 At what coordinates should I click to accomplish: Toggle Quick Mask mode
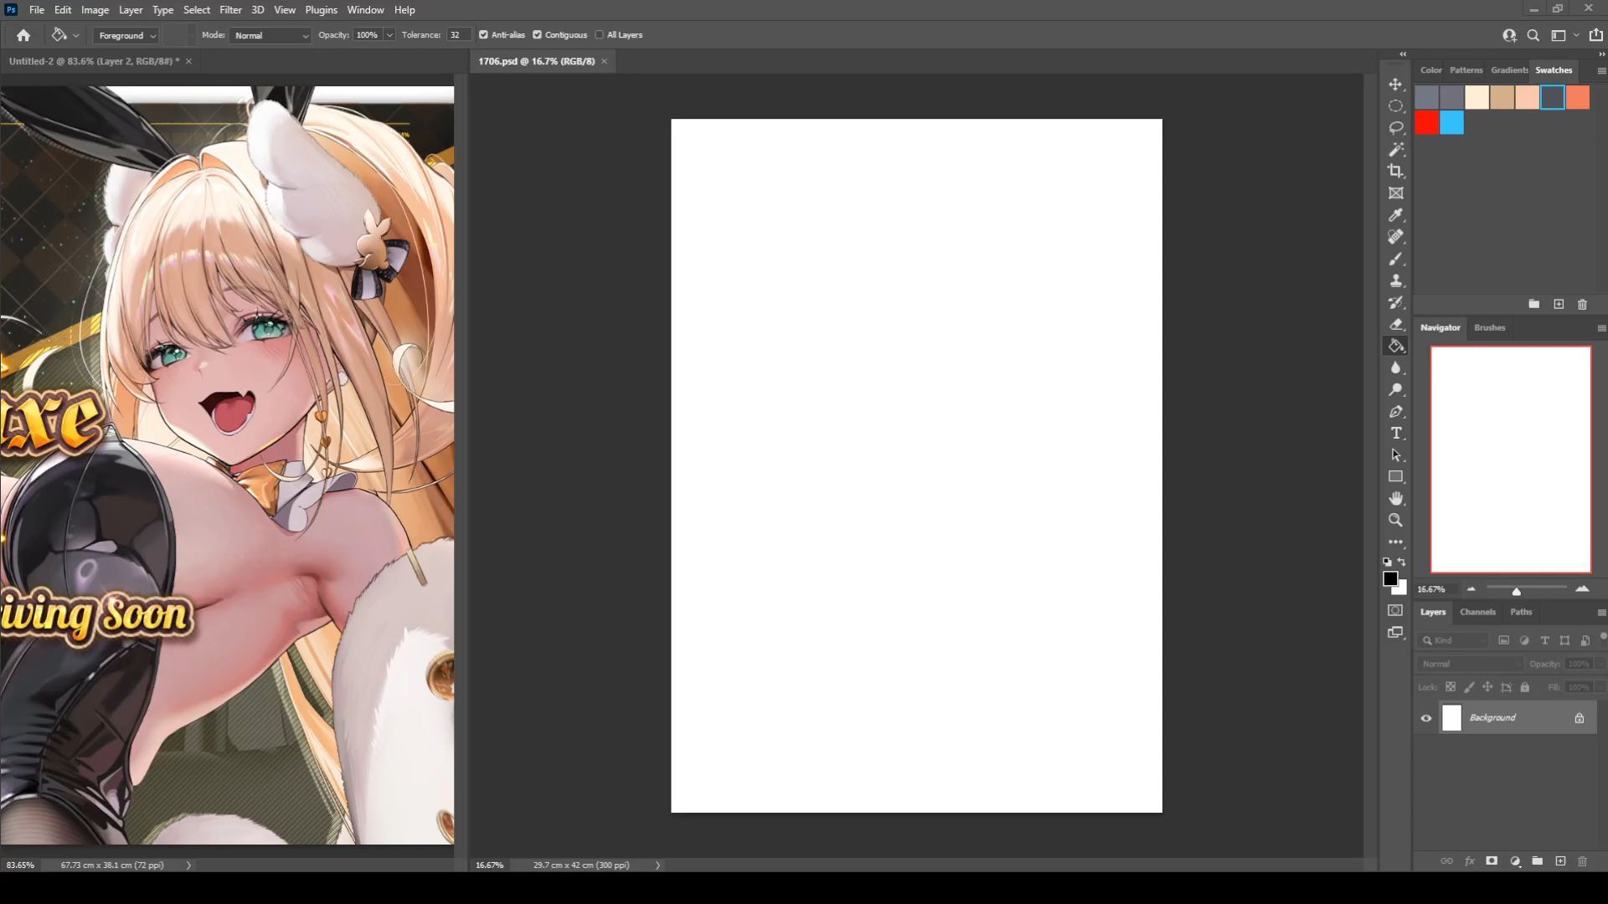coord(1395,610)
